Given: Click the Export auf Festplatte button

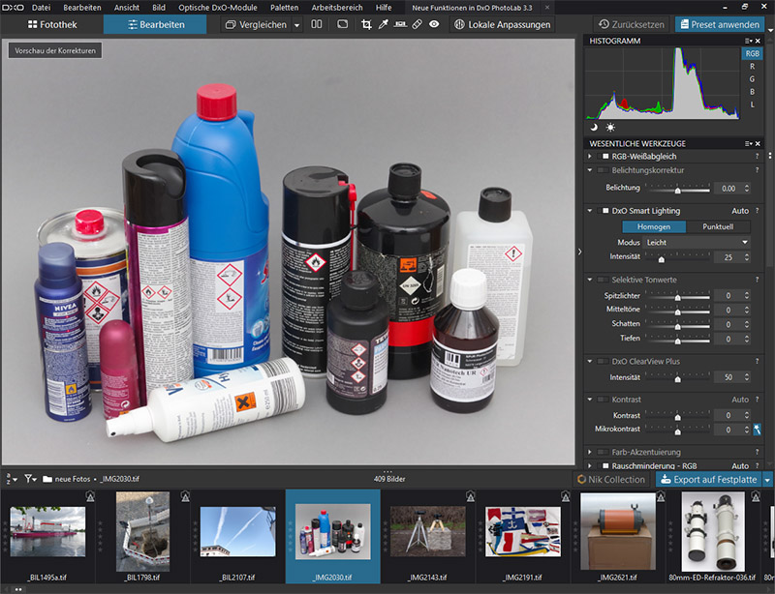Looking at the screenshot, I should 708,479.
